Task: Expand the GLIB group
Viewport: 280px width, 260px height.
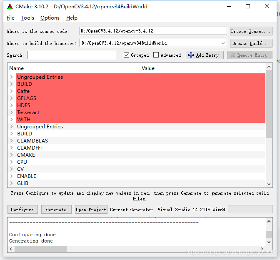Action: coord(12,183)
